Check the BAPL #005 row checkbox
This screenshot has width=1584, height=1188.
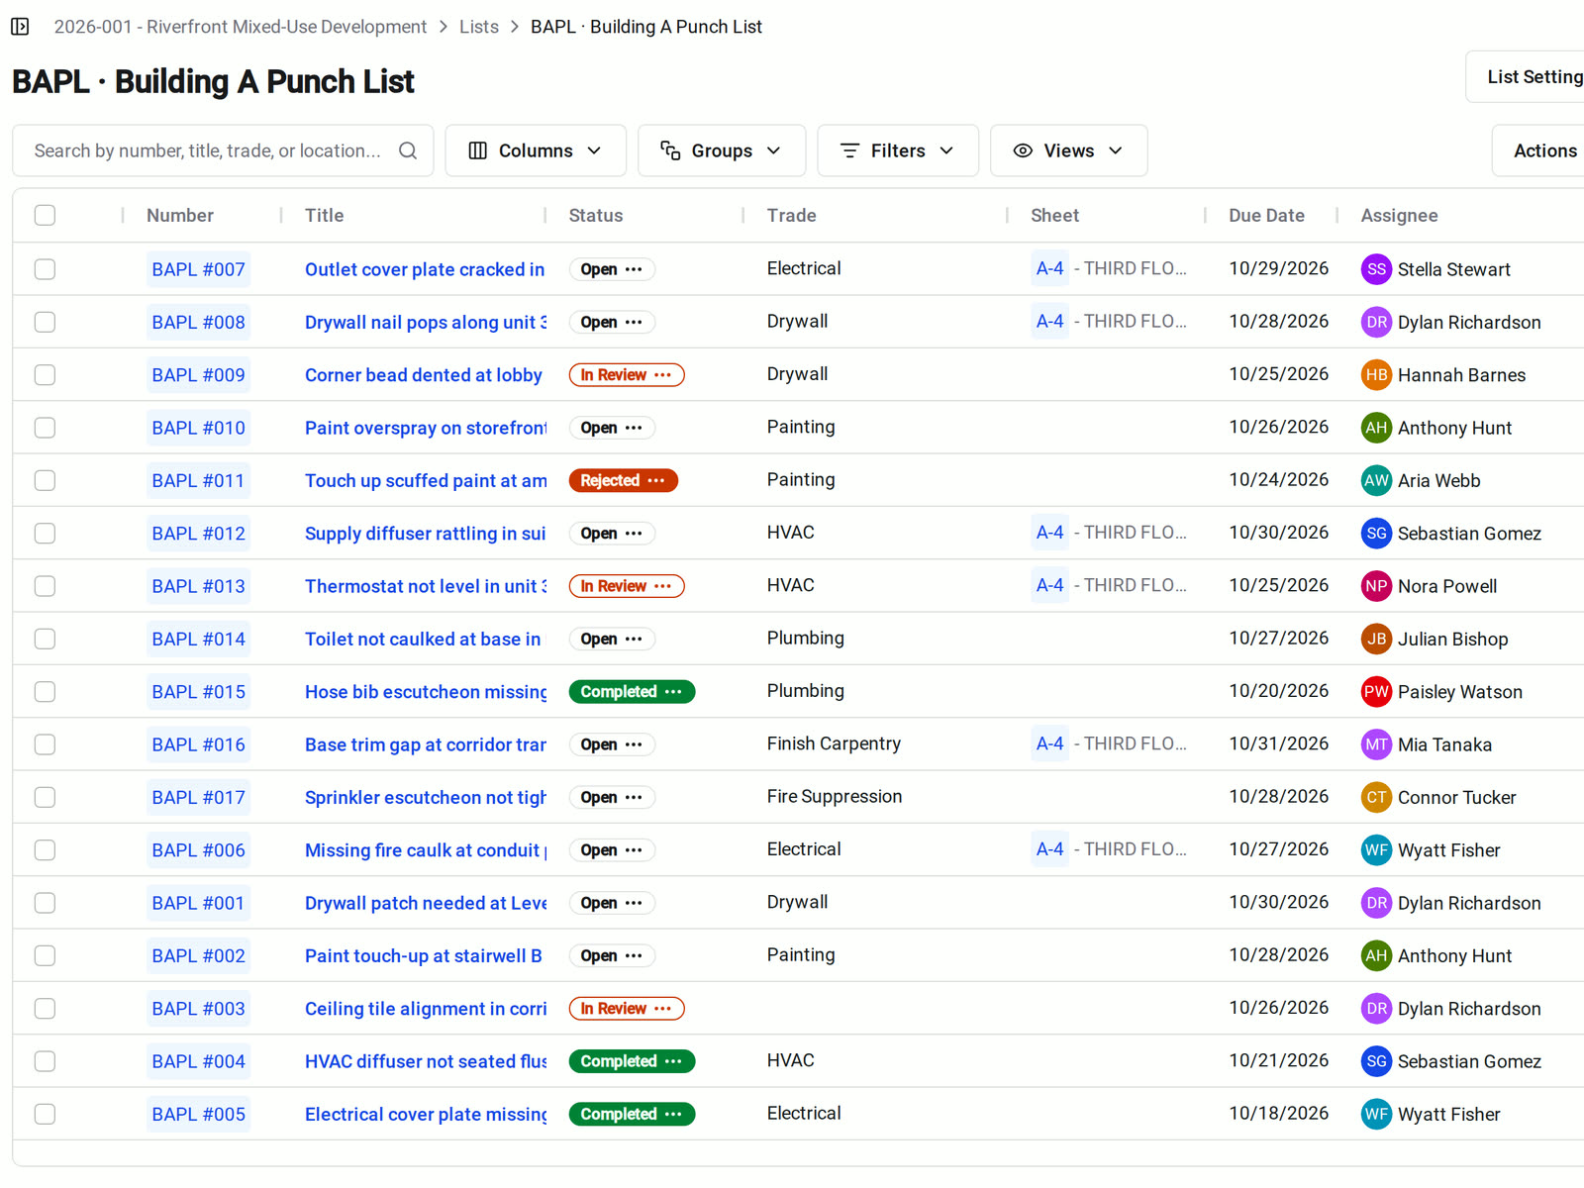[45, 1114]
